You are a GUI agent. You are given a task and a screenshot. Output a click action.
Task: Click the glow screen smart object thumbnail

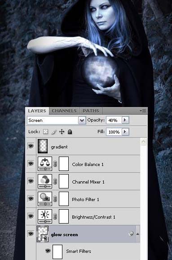pos(43,234)
